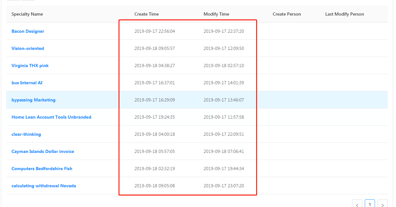Open Cayman Islands Dollar invoice link
Image resolution: width=396 pixels, height=207 pixels.
[43, 151]
